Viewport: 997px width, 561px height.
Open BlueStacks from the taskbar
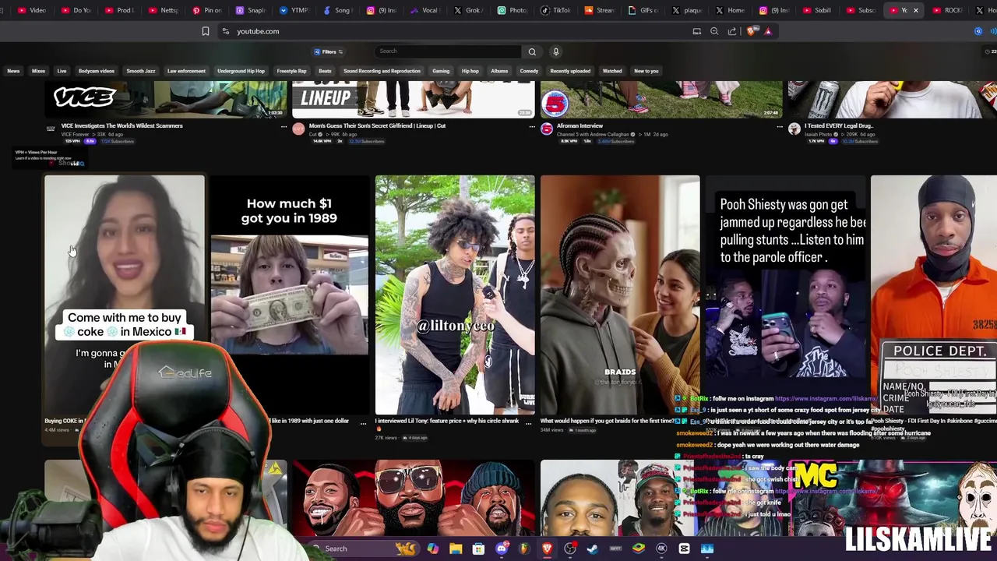[x=639, y=549]
